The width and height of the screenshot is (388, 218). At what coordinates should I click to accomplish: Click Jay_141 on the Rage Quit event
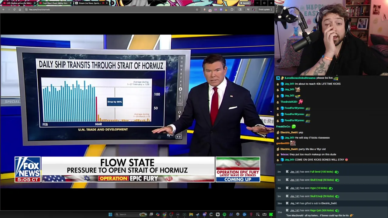click(295, 210)
